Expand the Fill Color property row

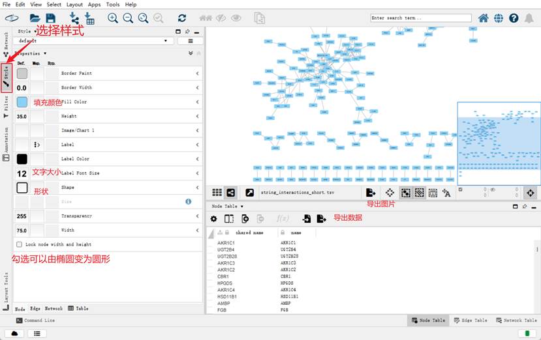click(x=197, y=102)
